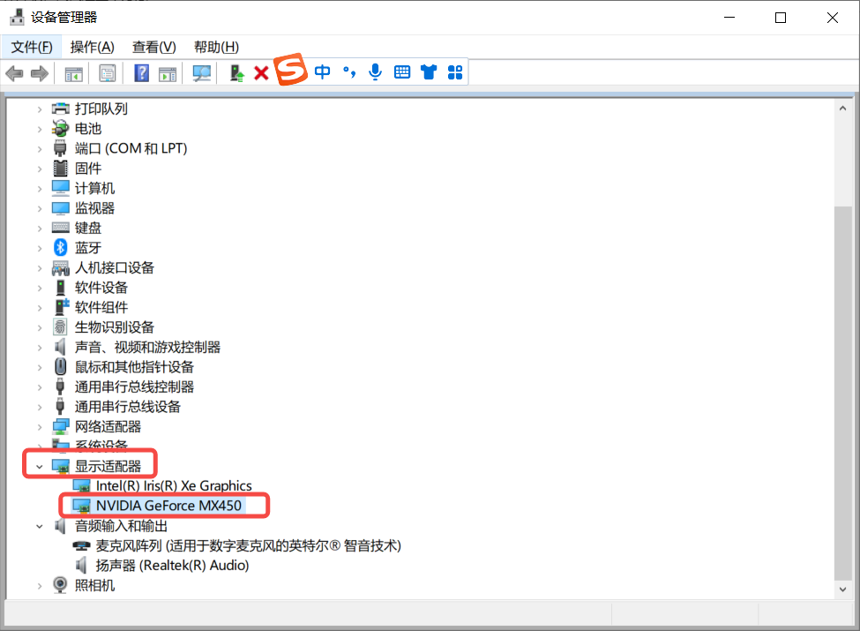
Task: Open the Sogou virtual keyboard icon
Action: tap(402, 72)
